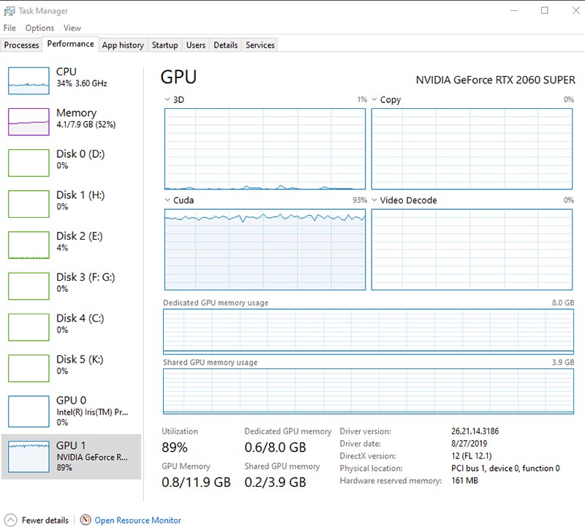This screenshot has width=585, height=530.
Task: Select Disk 3 (F: G:) in the sidebar
Action: [x=72, y=286]
